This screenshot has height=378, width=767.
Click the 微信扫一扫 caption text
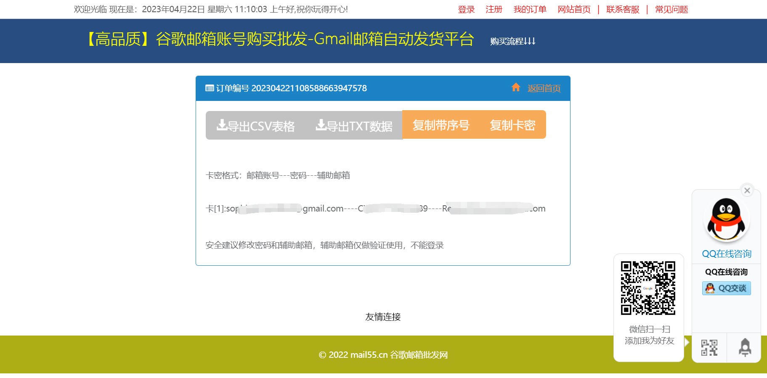(649, 329)
